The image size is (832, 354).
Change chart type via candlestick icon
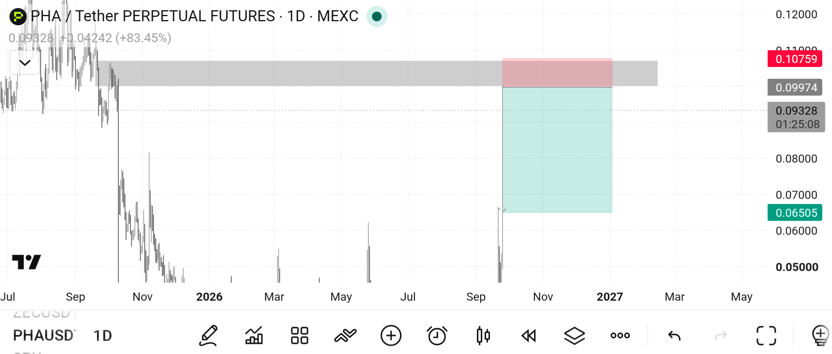[x=483, y=335]
